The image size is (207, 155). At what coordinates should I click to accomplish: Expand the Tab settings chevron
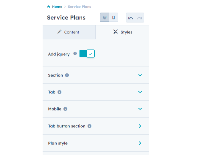140,92
